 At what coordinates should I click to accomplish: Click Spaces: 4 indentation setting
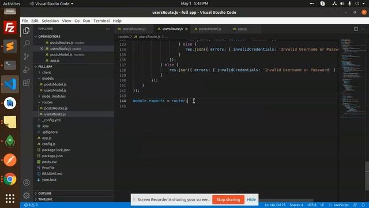pos(296,205)
